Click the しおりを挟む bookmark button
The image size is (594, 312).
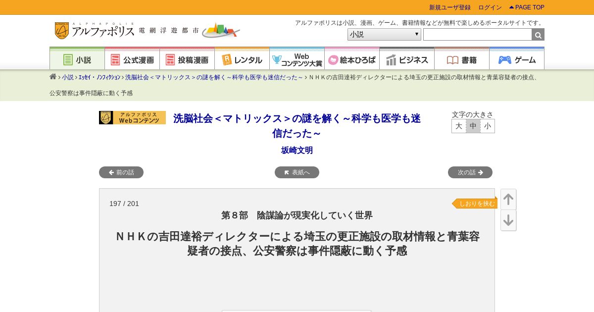pyautogui.click(x=475, y=204)
